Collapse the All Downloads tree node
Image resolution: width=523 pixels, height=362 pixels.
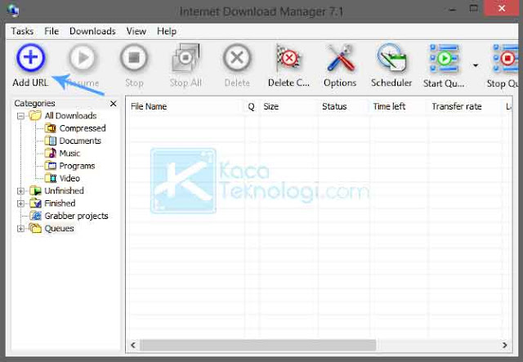[20, 116]
